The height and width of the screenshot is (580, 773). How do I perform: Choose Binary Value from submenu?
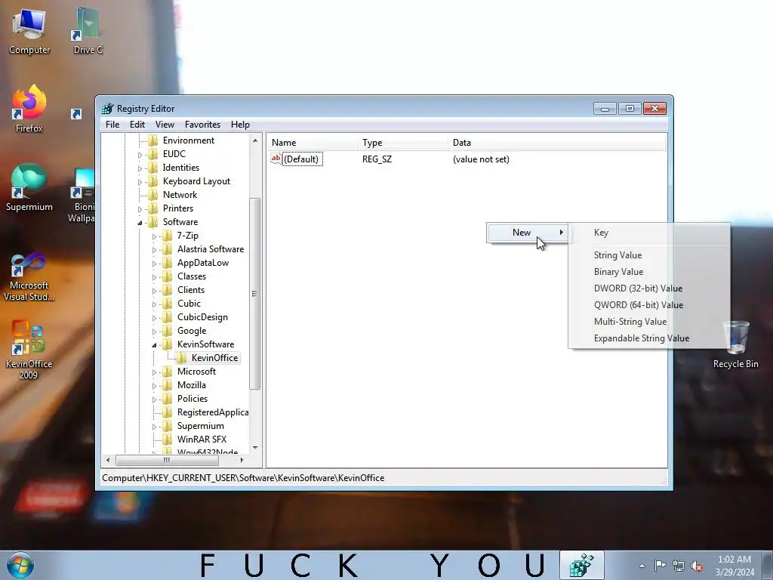pos(649,272)
